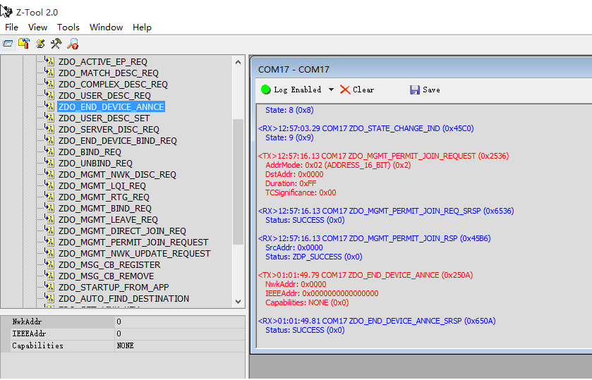
Task: Select ZDO_MSG_CB_REMOVE command
Action: click(x=106, y=276)
